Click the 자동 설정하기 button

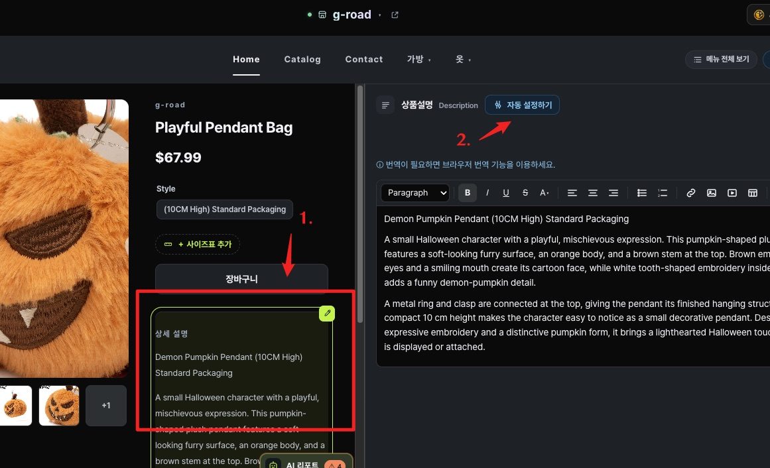click(x=522, y=105)
